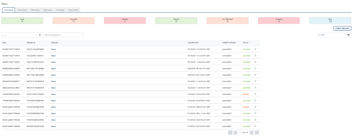Viewport: 353px width, 138px height.
Task: Open Details link for 01/20/2021 02:23:38 PM row
Action: click(53, 100)
